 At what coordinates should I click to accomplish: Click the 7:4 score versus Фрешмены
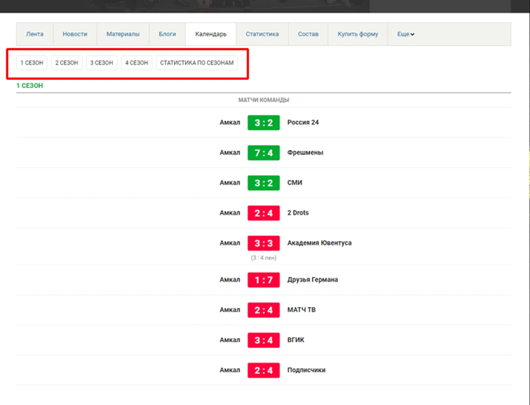pos(264,153)
